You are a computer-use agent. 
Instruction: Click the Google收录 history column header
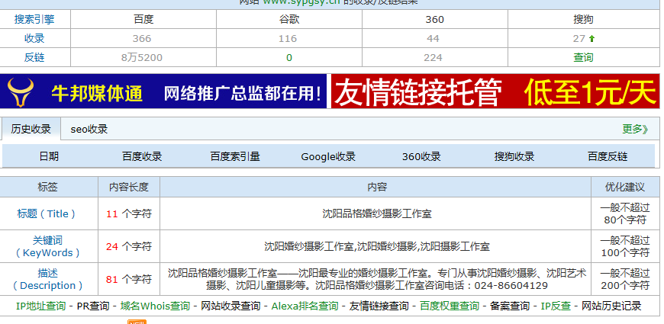(328, 157)
